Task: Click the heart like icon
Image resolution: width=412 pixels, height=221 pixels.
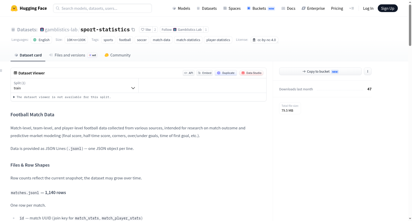Action: [x=143, y=30]
